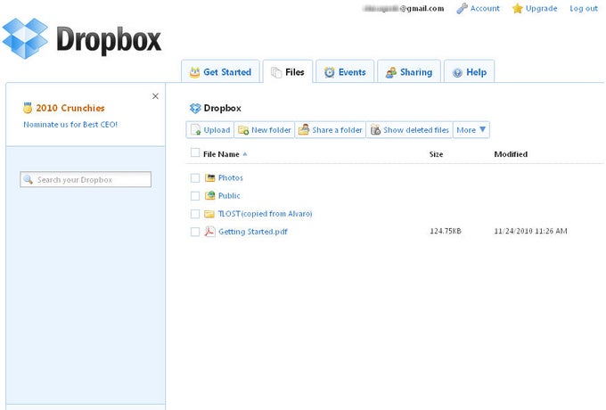Click the Show deleted files trash icon
This screenshot has width=606, height=410.
[375, 130]
